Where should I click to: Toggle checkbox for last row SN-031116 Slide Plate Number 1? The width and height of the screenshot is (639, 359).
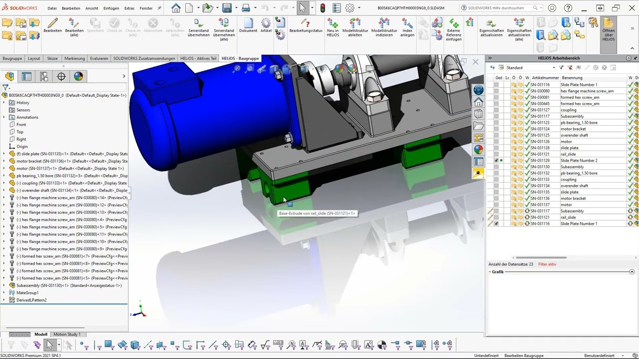click(496, 223)
